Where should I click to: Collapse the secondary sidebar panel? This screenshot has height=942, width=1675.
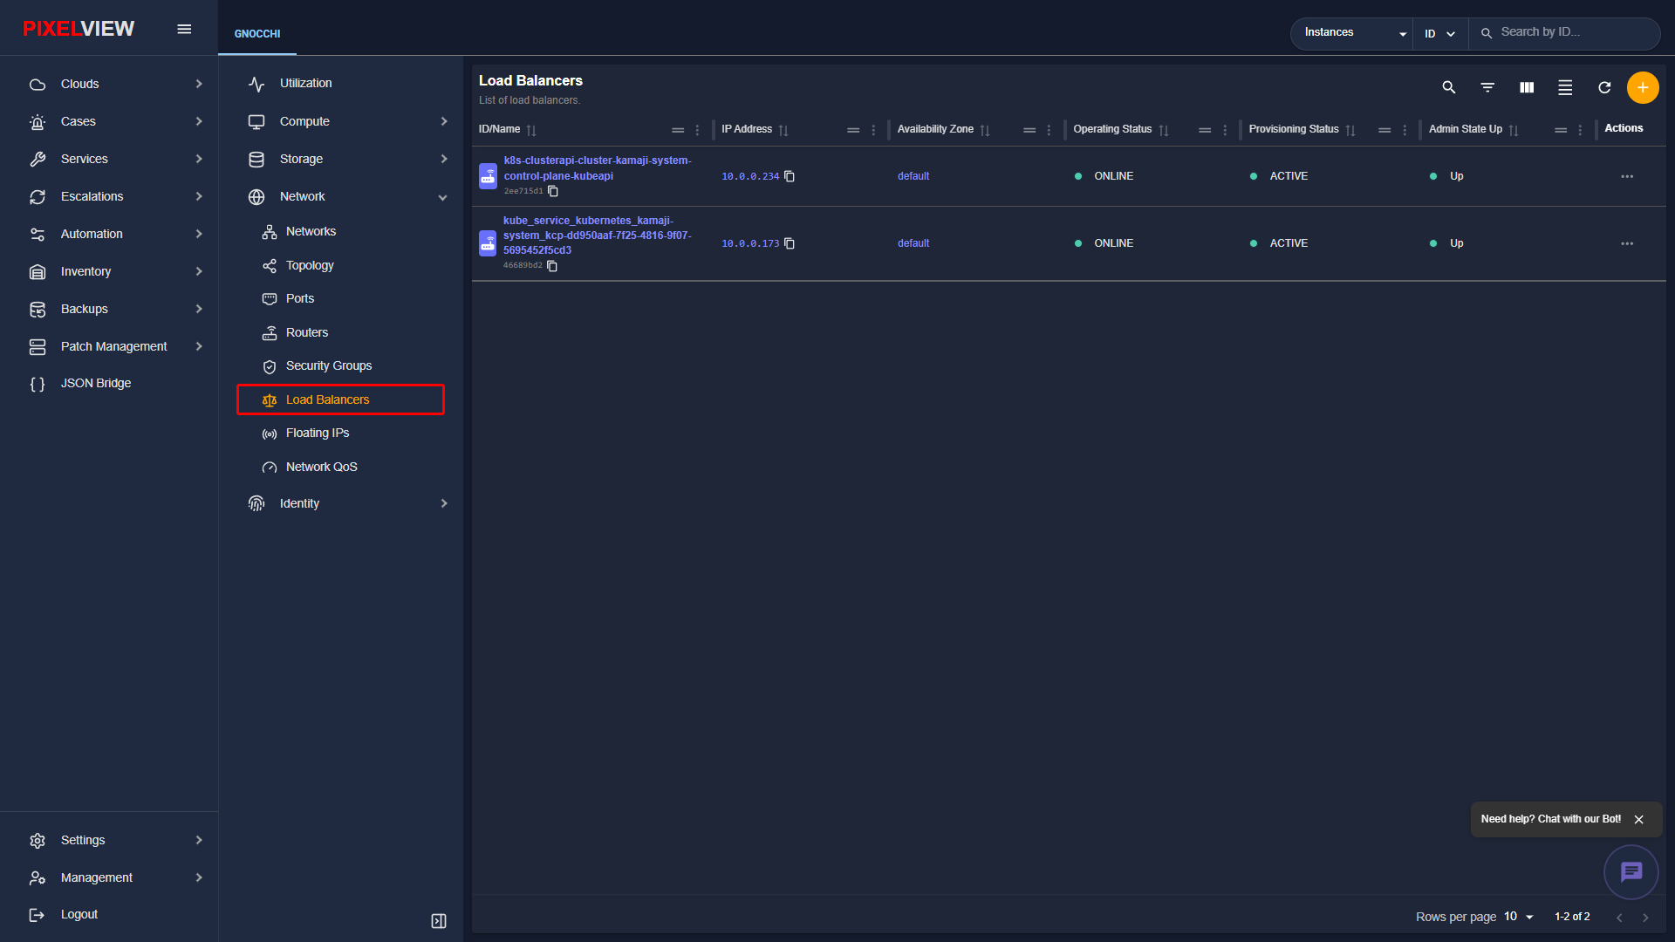coord(439,921)
